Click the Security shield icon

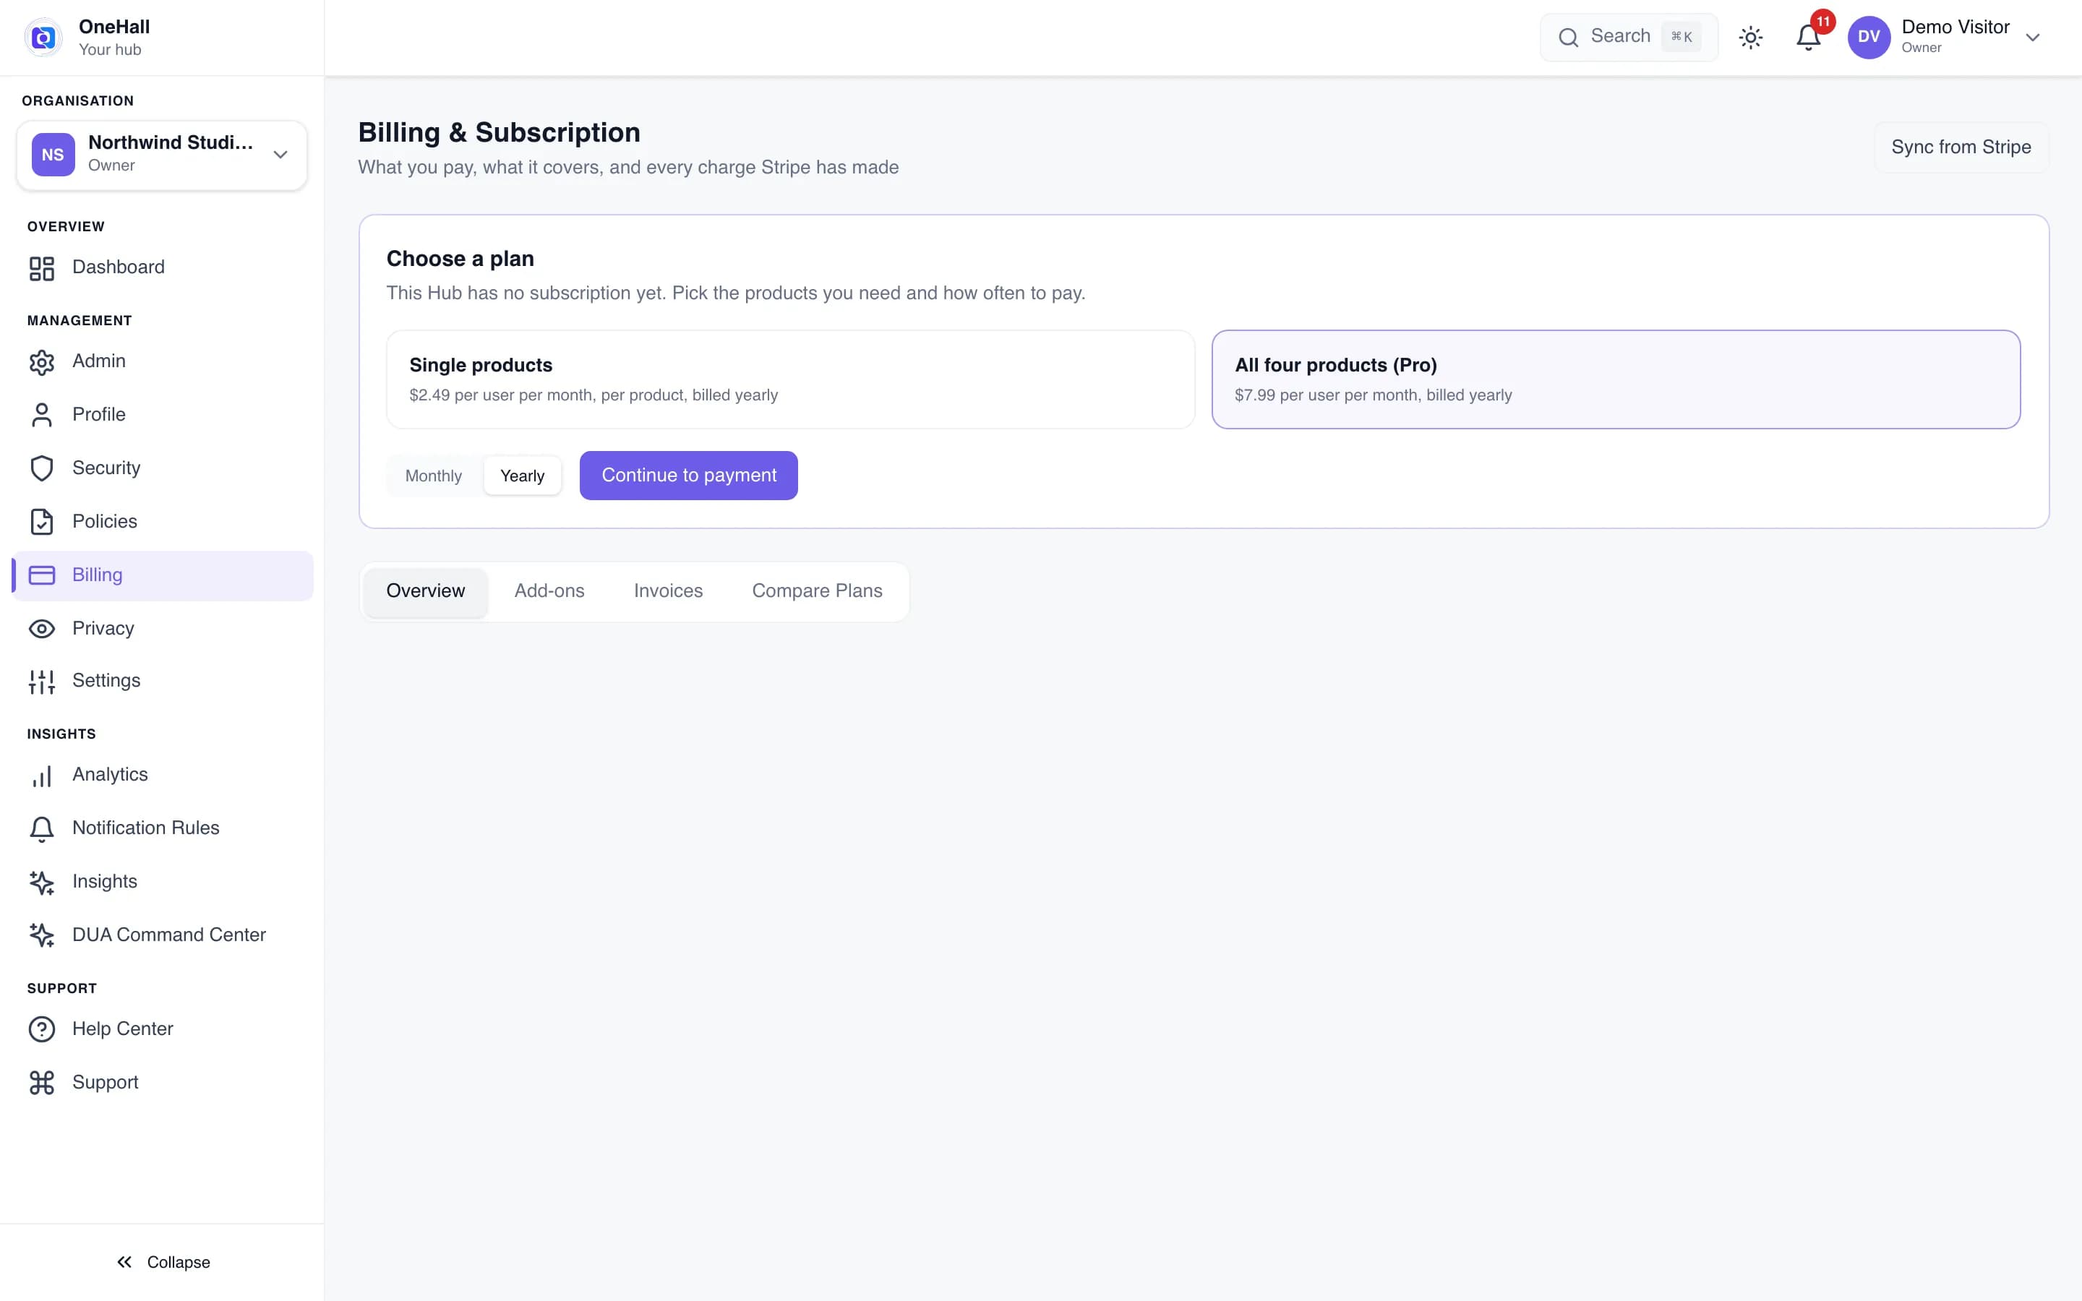coord(41,468)
